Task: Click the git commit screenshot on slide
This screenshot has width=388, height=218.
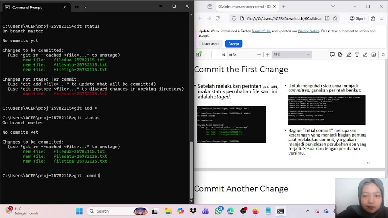Action: click(x=326, y=110)
